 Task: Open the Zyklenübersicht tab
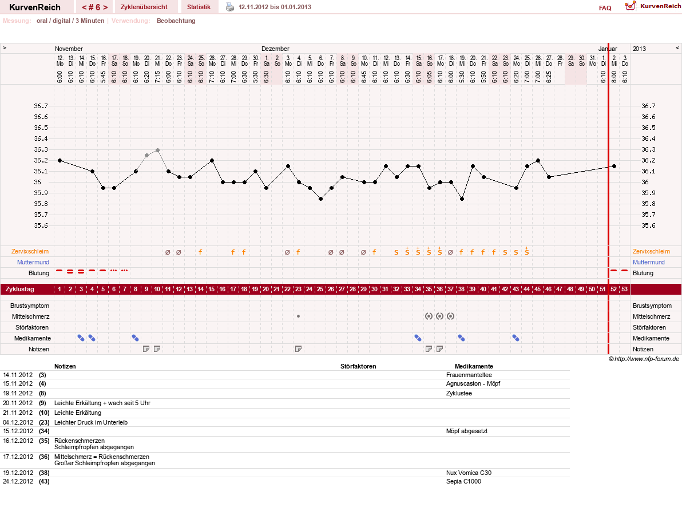(144, 7)
